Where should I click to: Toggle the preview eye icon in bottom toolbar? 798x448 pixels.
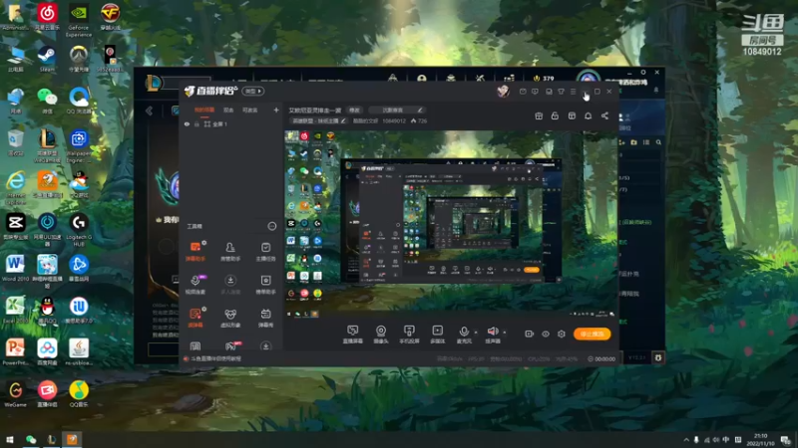point(545,334)
